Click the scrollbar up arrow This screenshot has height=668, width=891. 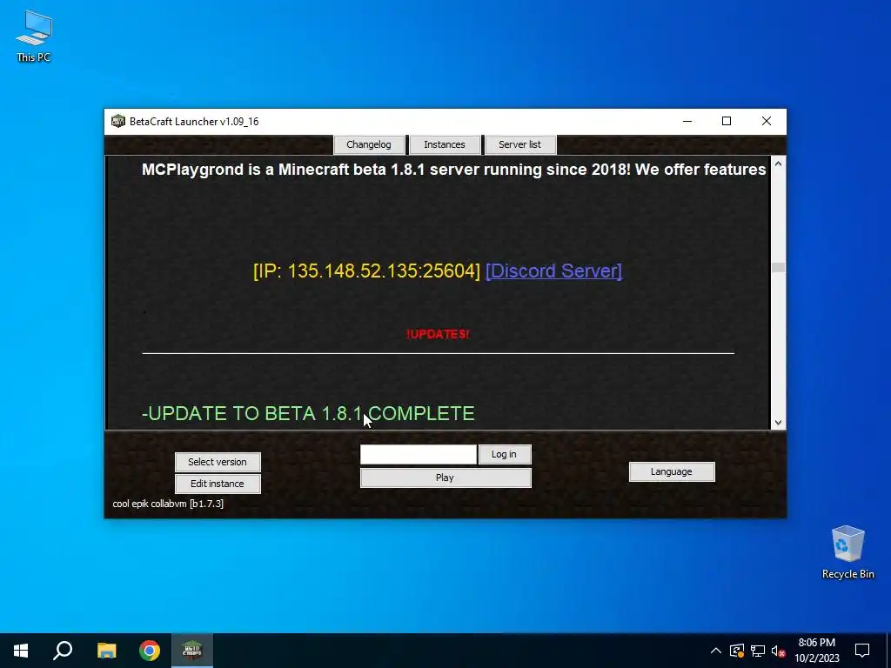tap(779, 164)
